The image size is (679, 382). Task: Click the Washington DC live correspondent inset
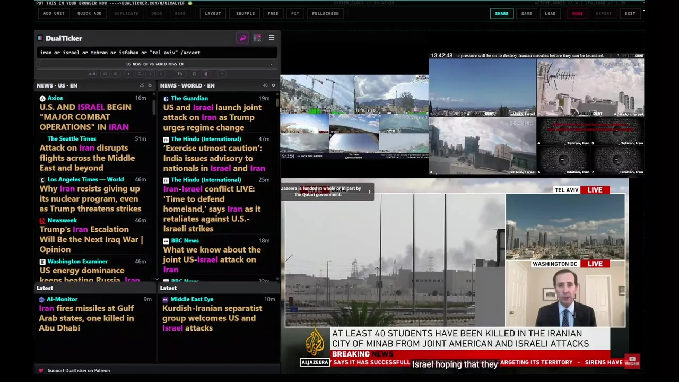[x=565, y=293]
